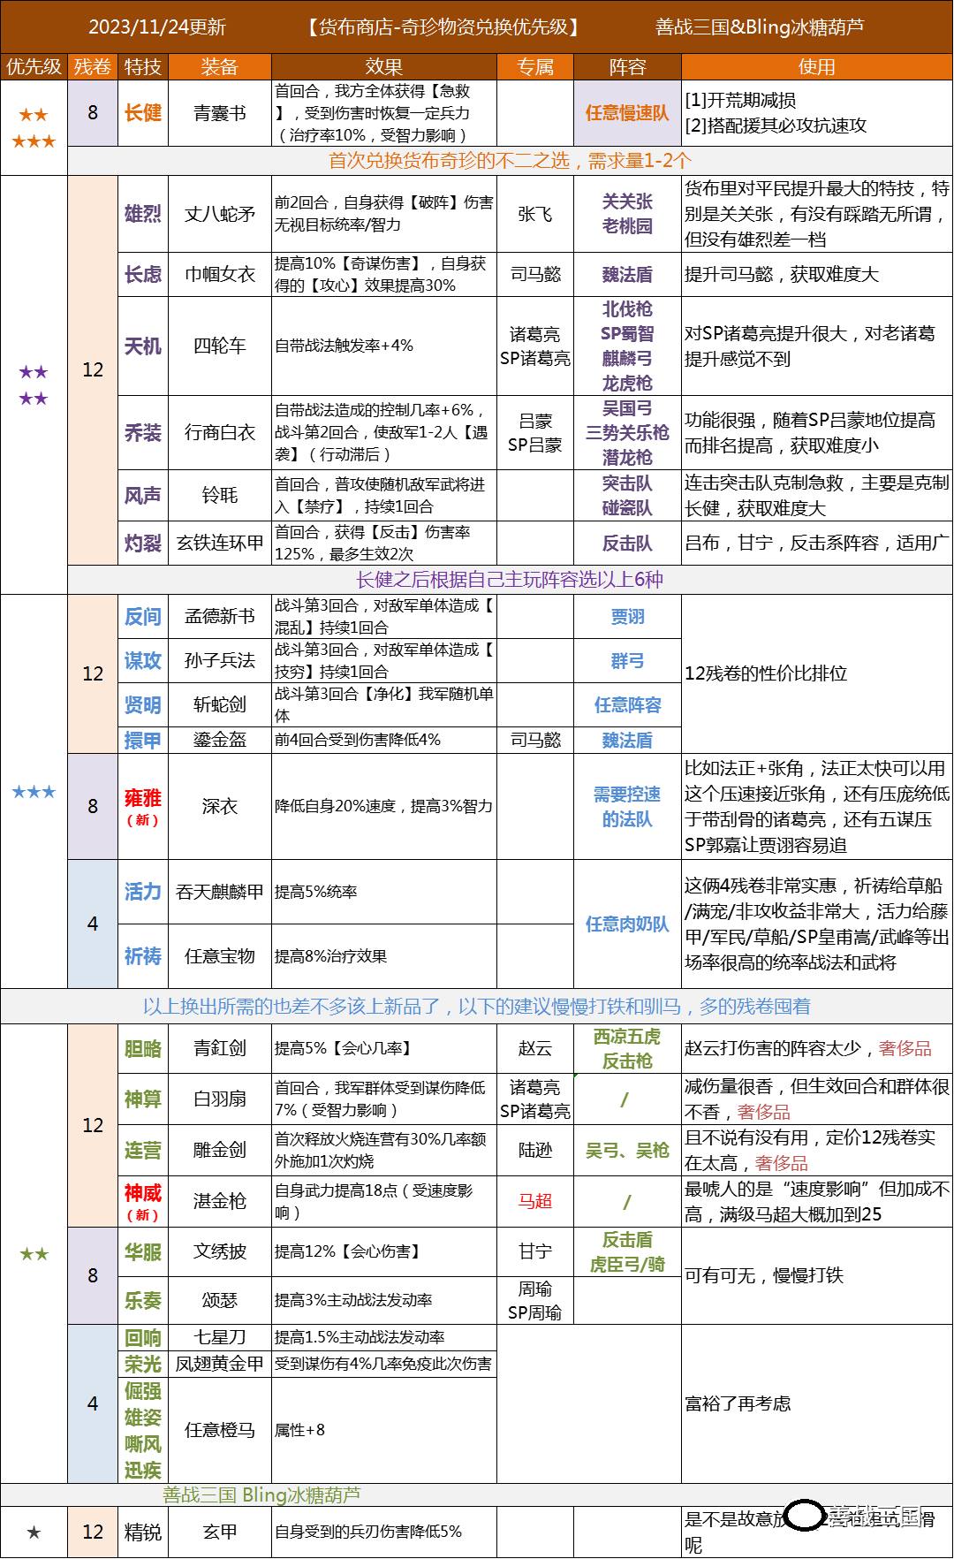Screen dimensions: 954x1559
Task: Click the '深衣' equipment cell
Action: pos(220,807)
